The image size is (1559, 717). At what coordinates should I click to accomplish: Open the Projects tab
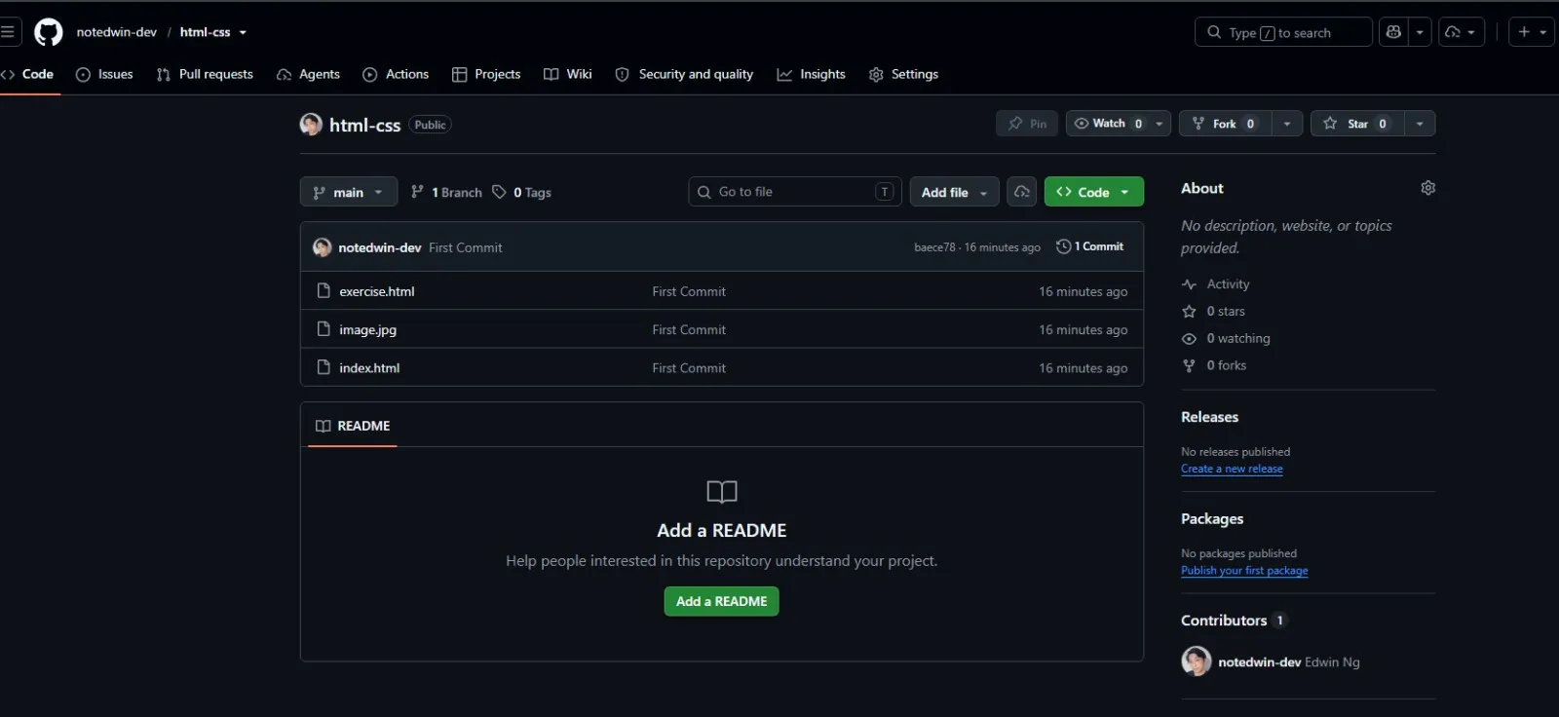pyautogui.click(x=486, y=74)
